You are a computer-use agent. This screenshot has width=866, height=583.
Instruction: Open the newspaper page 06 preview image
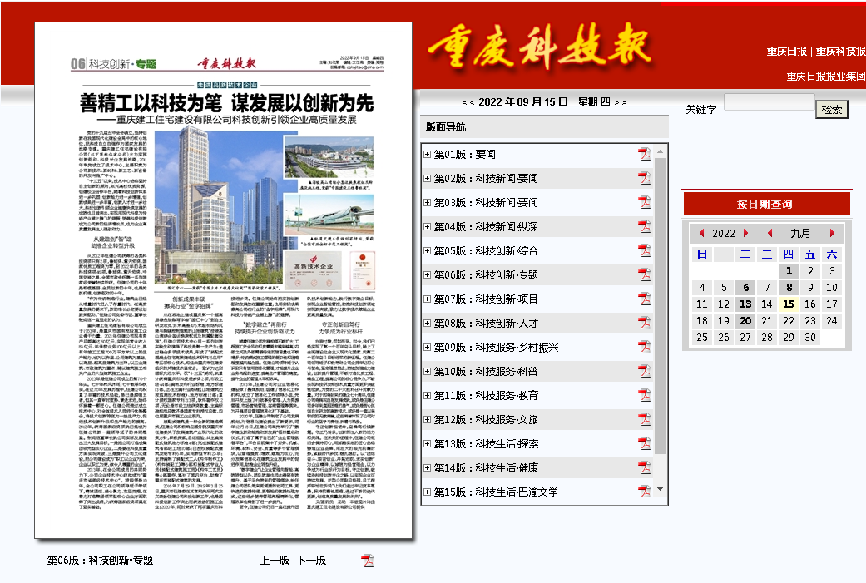[224, 280]
